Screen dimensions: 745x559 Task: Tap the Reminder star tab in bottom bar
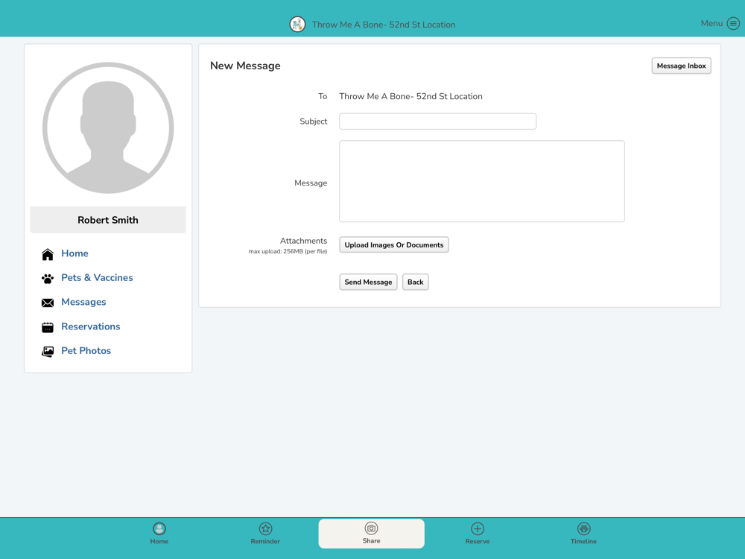point(265,534)
